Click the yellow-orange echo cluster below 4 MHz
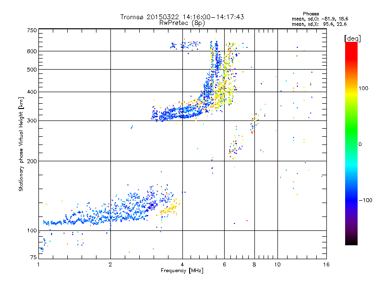This screenshot has height=288, width=384. coord(169,208)
